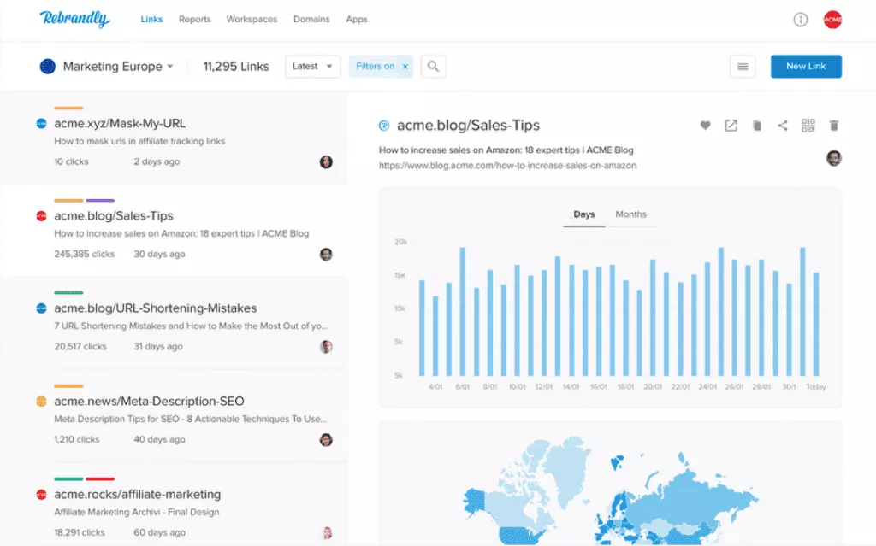This screenshot has width=876, height=546.
Task: Click the copy link clipboard icon
Action: click(756, 126)
